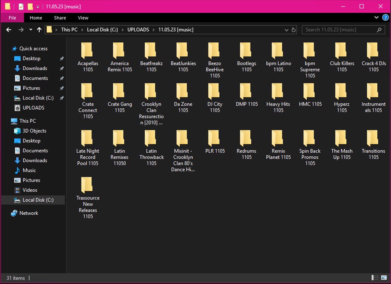Select The Mash Up 1105 folder
The width and height of the screenshot is (391, 284).
click(342, 145)
